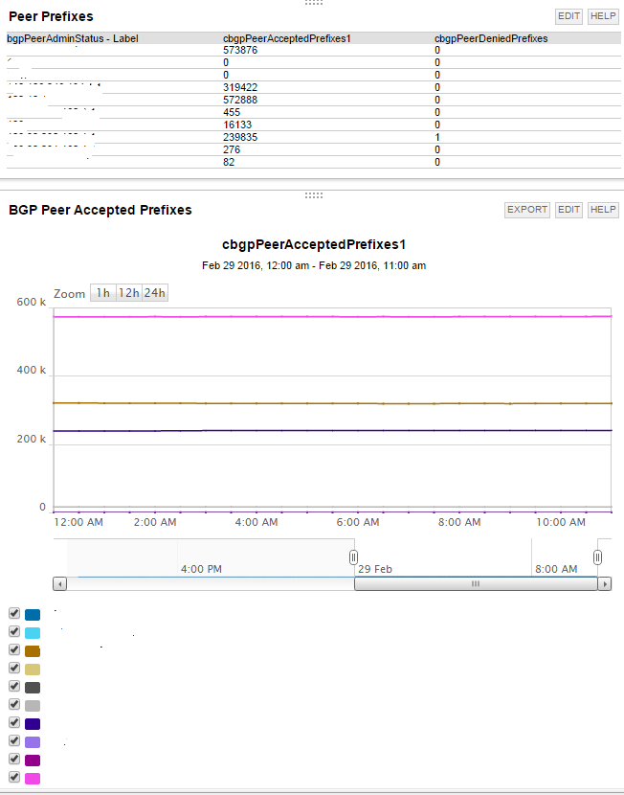Sort by cbgpPeerDeniedPrefixes column header
Image resolution: width=624 pixels, height=795 pixels.
pos(491,38)
